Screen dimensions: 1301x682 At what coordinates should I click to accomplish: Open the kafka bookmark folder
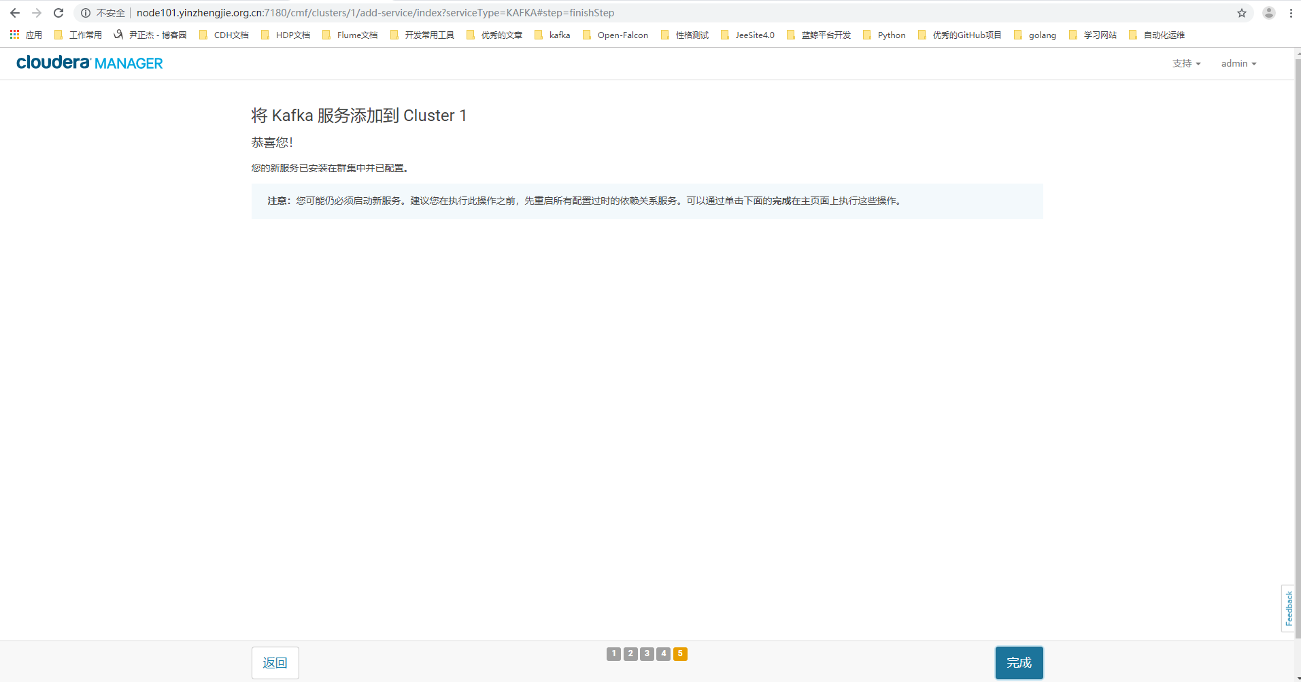pyautogui.click(x=552, y=35)
